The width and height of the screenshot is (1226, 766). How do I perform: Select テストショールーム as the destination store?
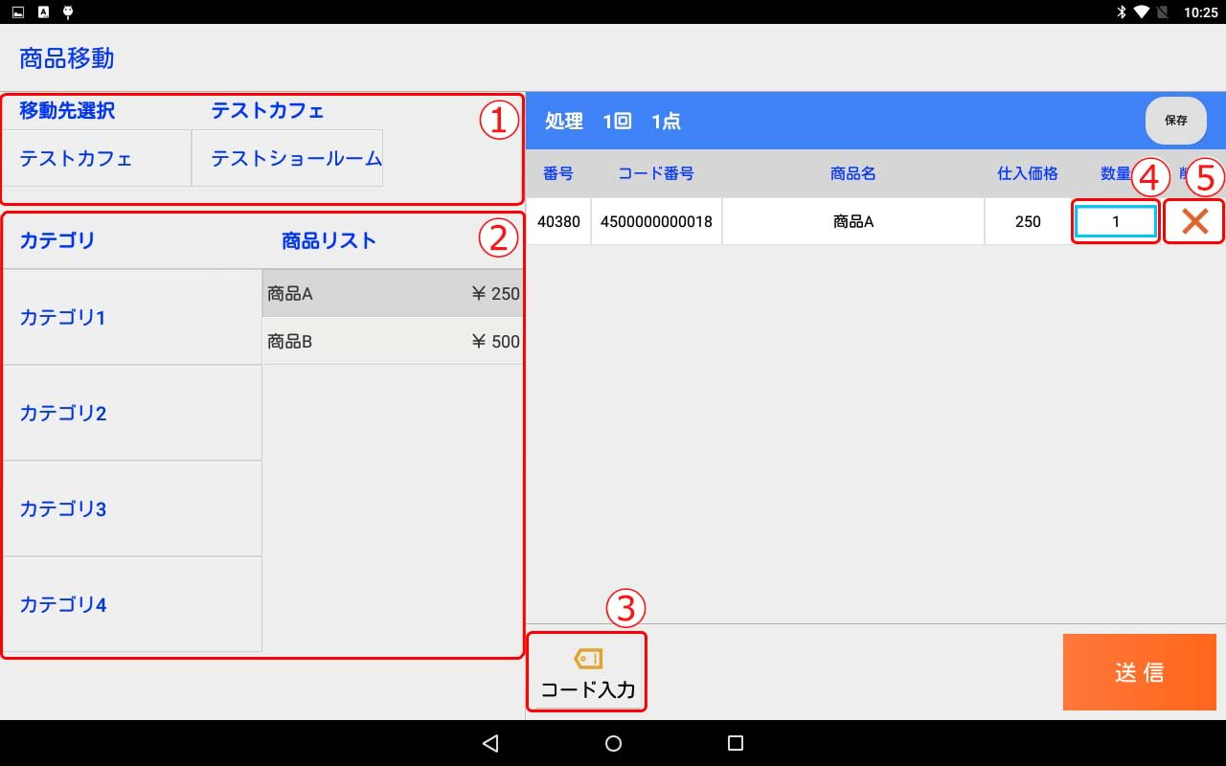click(x=287, y=158)
